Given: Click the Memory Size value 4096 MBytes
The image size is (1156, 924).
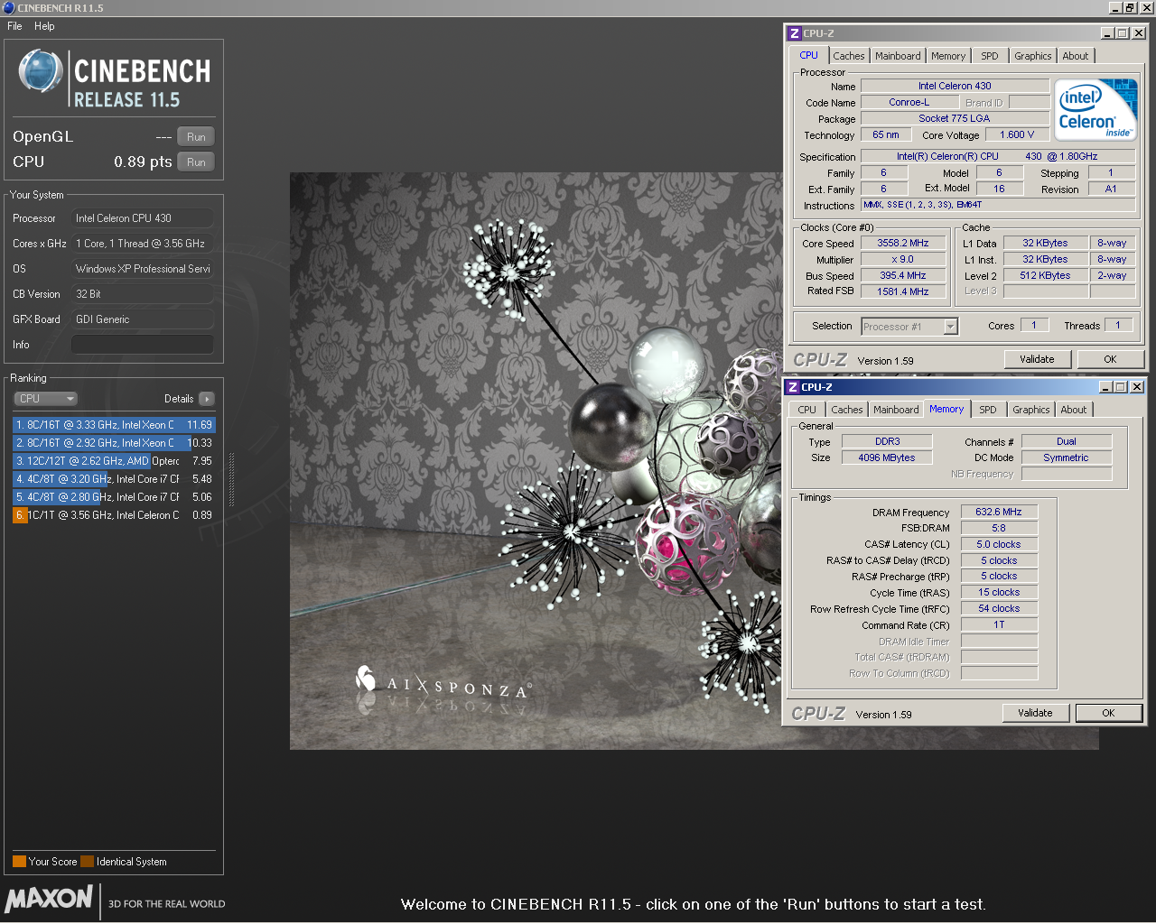Looking at the screenshot, I should pos(887,457).
